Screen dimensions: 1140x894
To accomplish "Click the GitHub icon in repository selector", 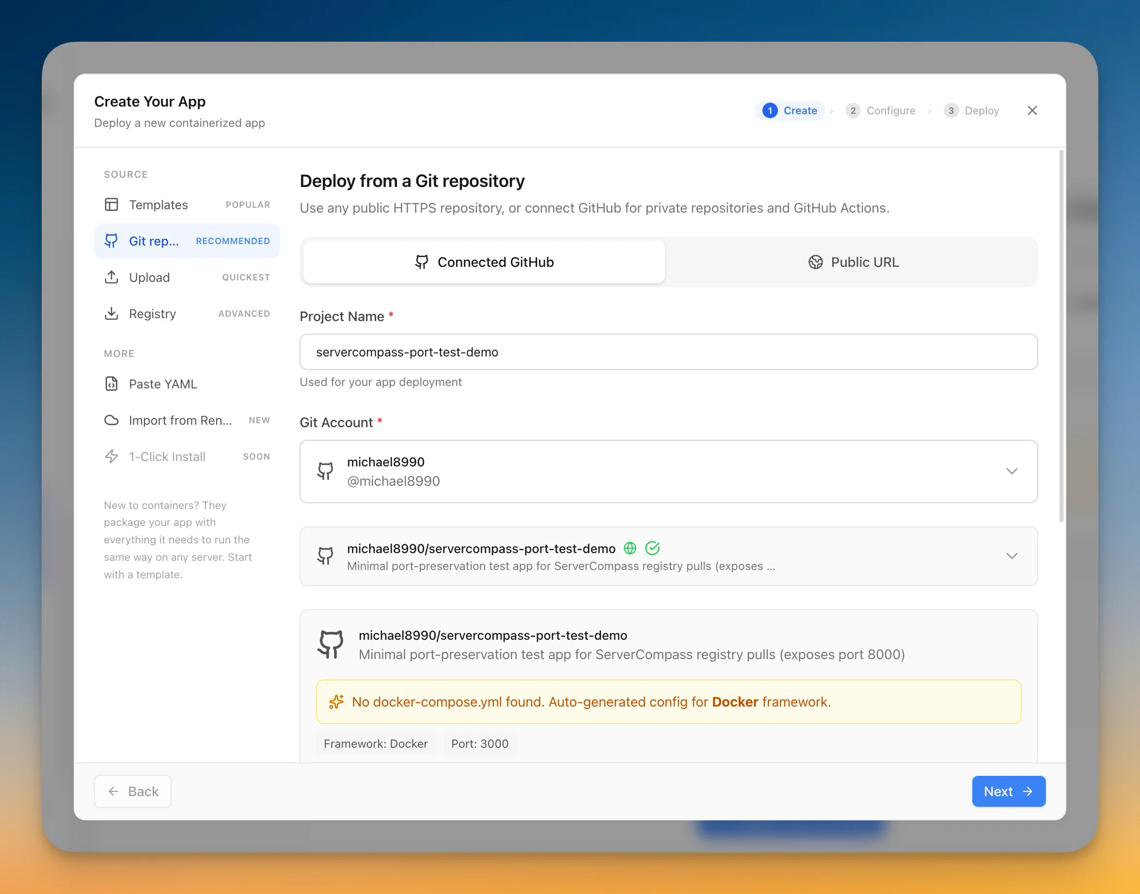I will 325,556.
